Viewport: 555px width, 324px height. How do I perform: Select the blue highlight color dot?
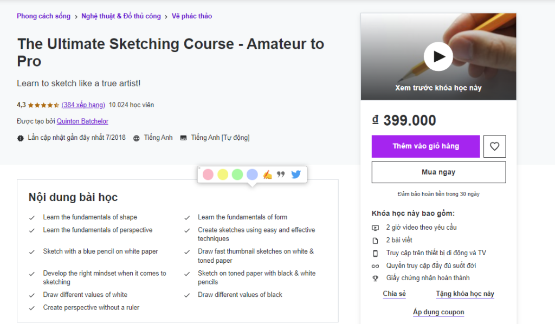click(x=252, y=174)
